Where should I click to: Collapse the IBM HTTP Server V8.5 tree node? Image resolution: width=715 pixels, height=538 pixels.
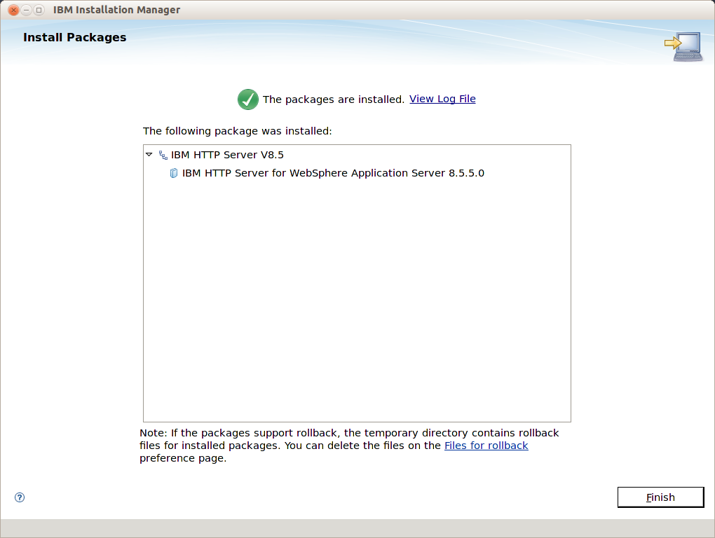click(149, 154)
